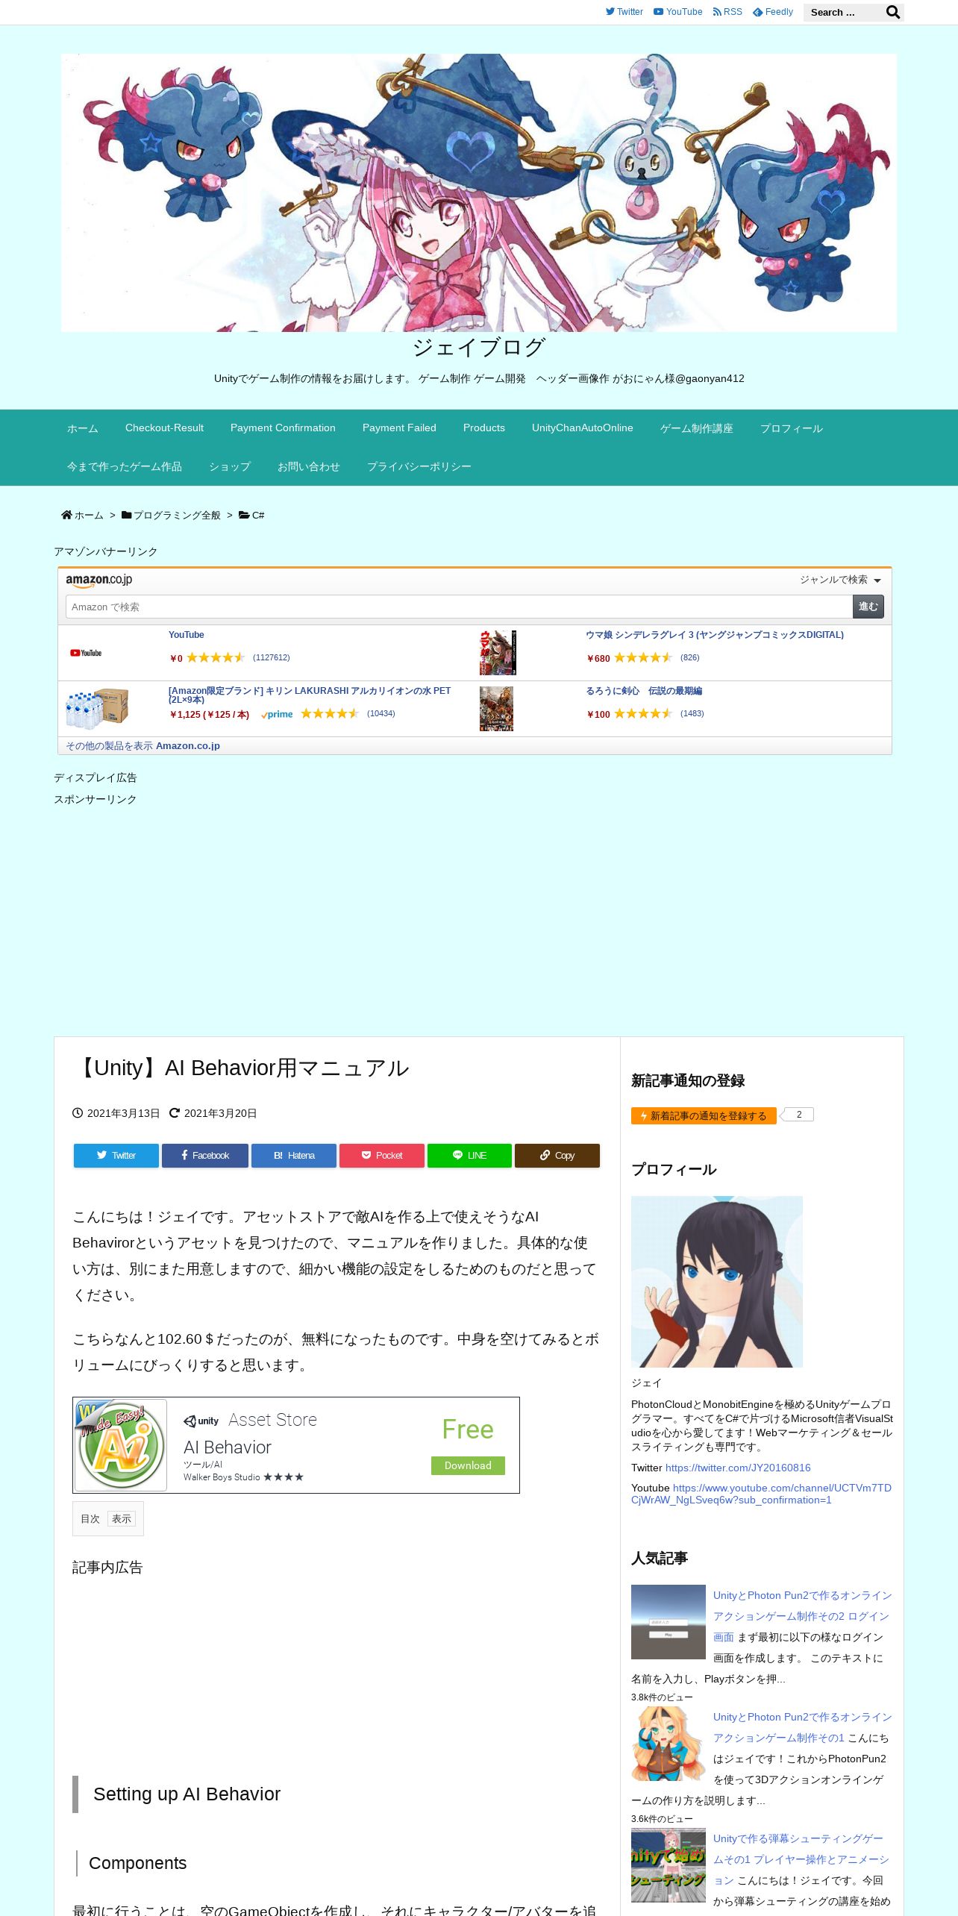Viewport: 958px width, 1916px height.
Task: Focus the top Search input field
Action: coord(843,12)
